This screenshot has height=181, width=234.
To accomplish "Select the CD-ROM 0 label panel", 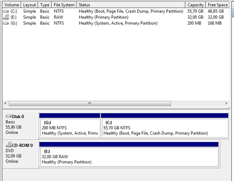I will tap(21, 154).
